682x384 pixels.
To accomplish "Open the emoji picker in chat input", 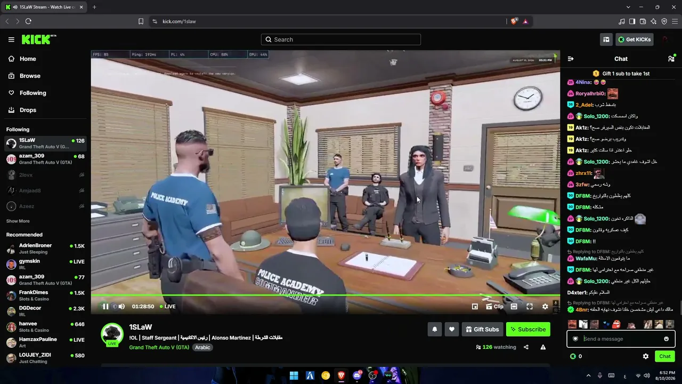I will 666,339.
